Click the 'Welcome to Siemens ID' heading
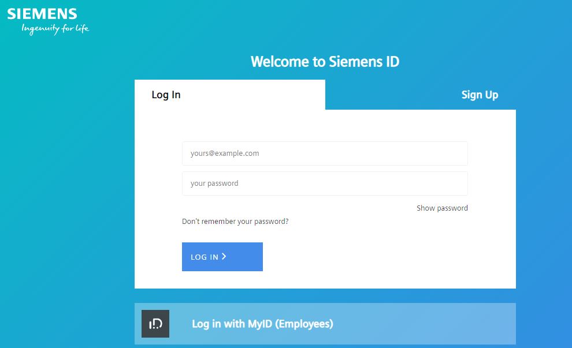 (x=325, y=62)
